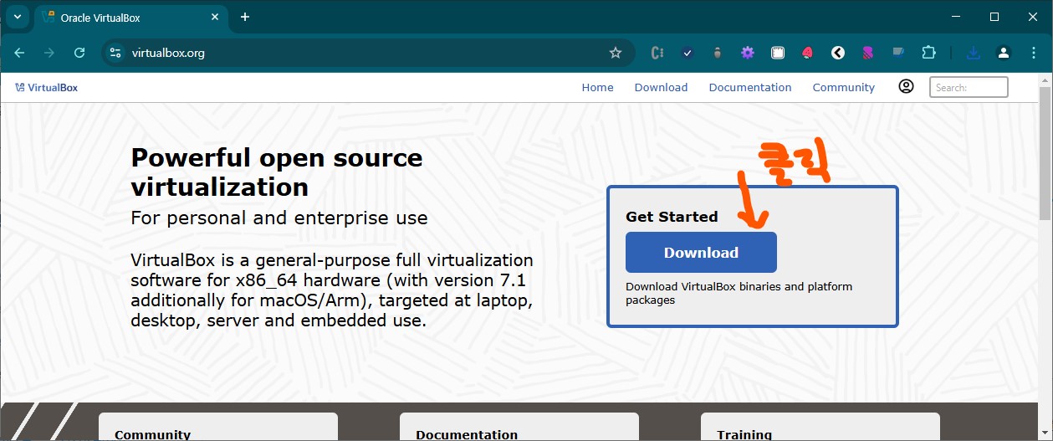Click the 'VirtualBox is a general-purpose' paragraph

pos(332,290)
